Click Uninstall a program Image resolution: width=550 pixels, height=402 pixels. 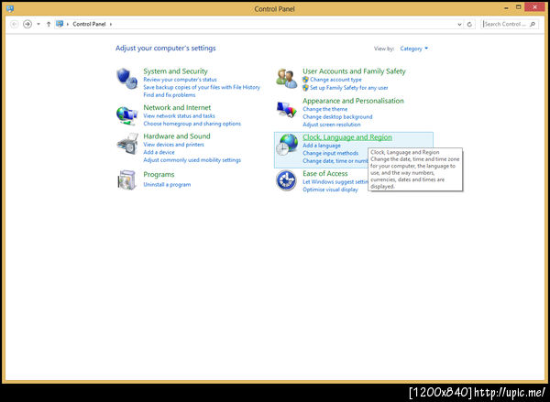[x=167, y=184]
